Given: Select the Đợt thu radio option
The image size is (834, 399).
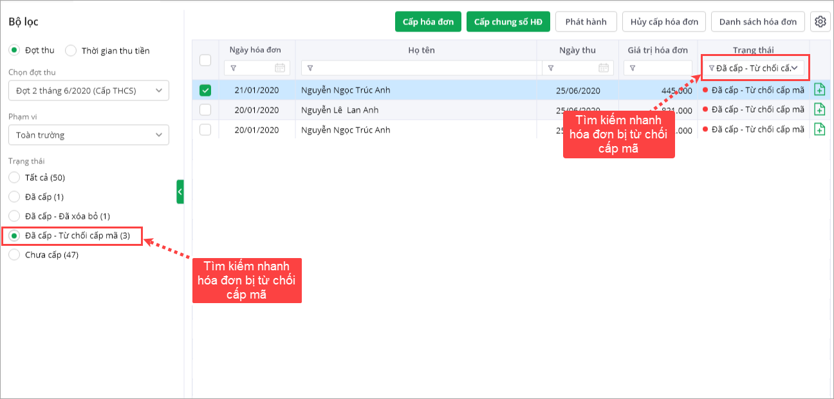Looking at the screenshot, I should (14, 50).
